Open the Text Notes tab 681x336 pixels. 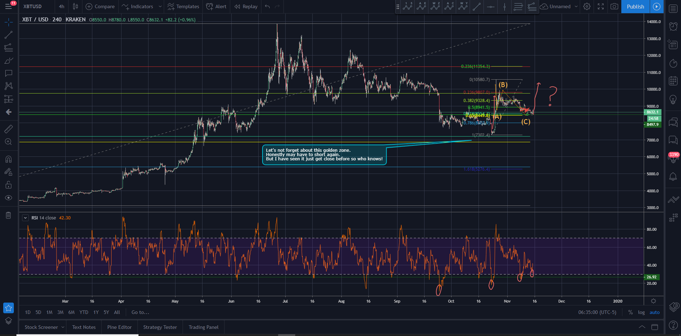coord(84,327)
